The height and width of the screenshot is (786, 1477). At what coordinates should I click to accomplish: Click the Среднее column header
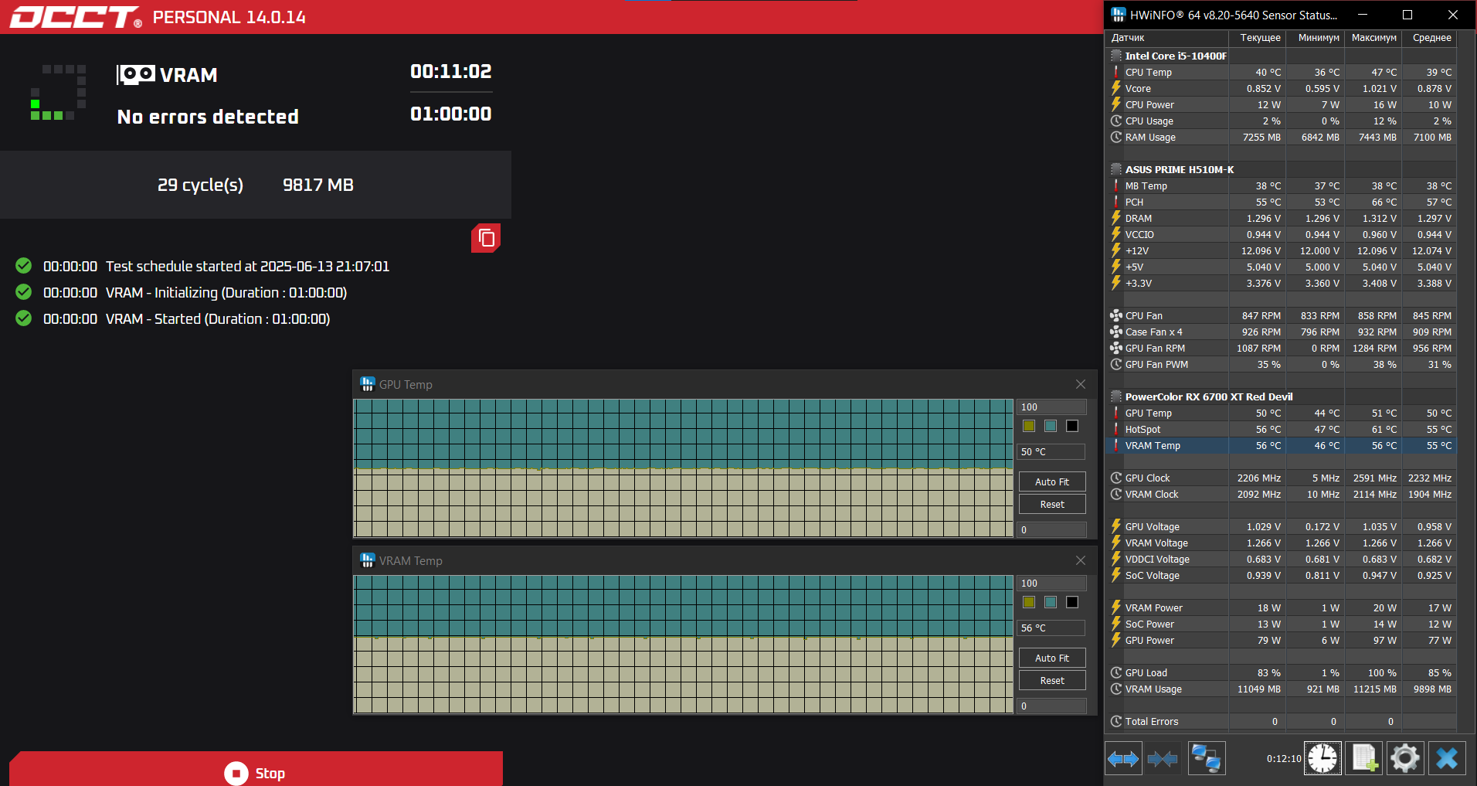pyautogui.click(x=1429, y=38)
